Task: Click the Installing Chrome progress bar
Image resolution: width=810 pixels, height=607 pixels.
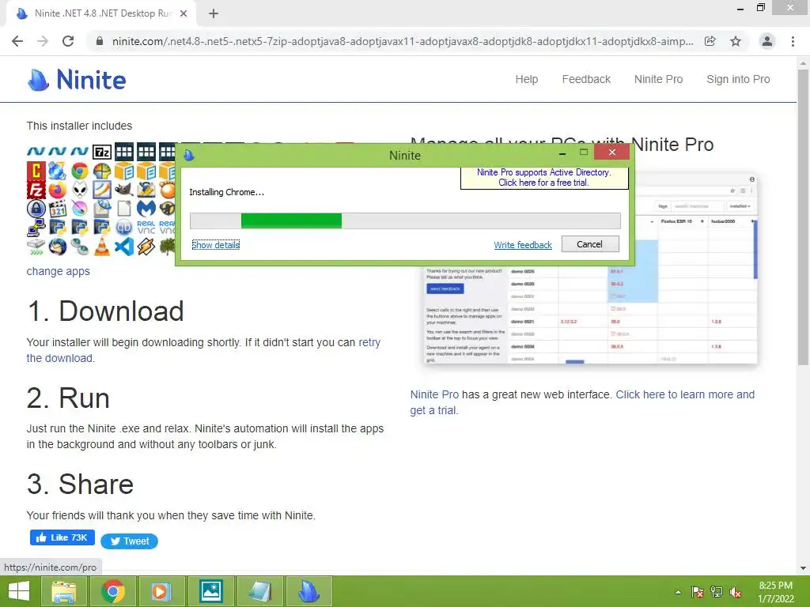Action: (x=405, y=221)
